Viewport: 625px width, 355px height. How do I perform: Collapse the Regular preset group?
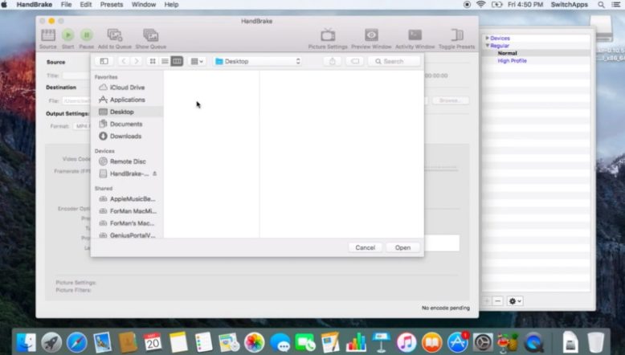click(x=487, y=46)
